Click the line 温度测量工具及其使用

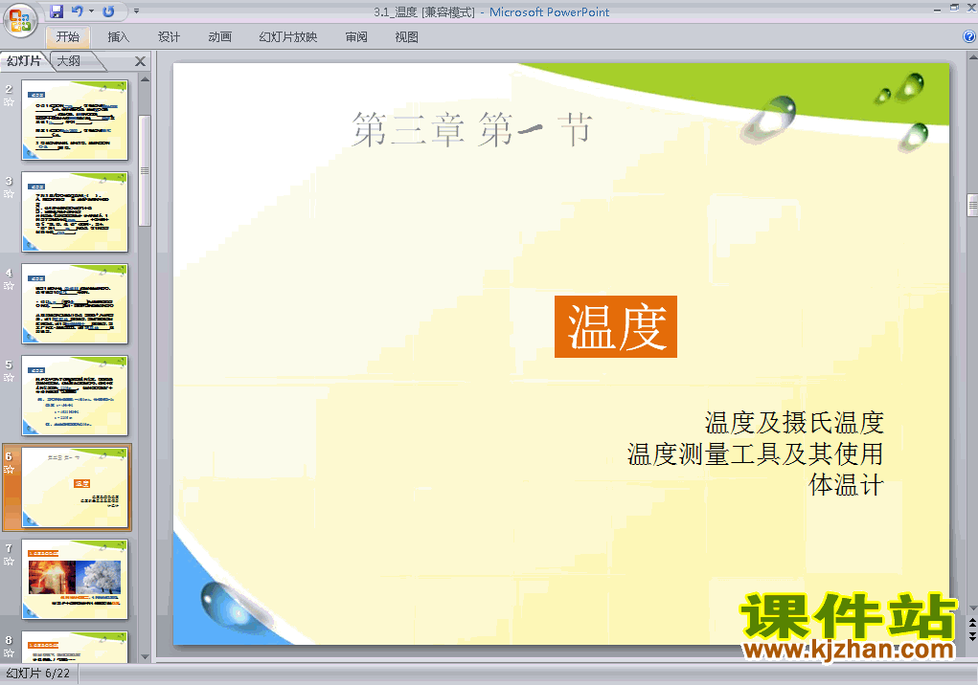click(x=756, y=454)
